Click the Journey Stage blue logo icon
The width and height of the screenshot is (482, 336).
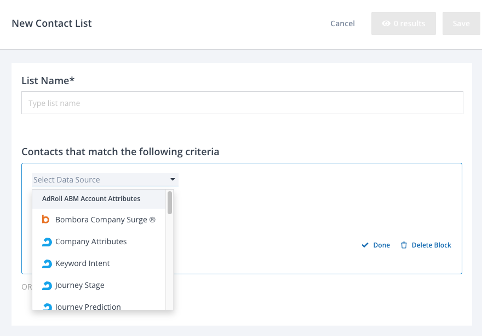[x=47, y=285]
